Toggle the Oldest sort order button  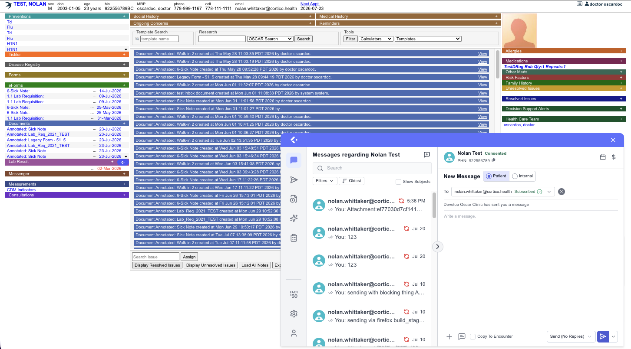pos(351,181)
